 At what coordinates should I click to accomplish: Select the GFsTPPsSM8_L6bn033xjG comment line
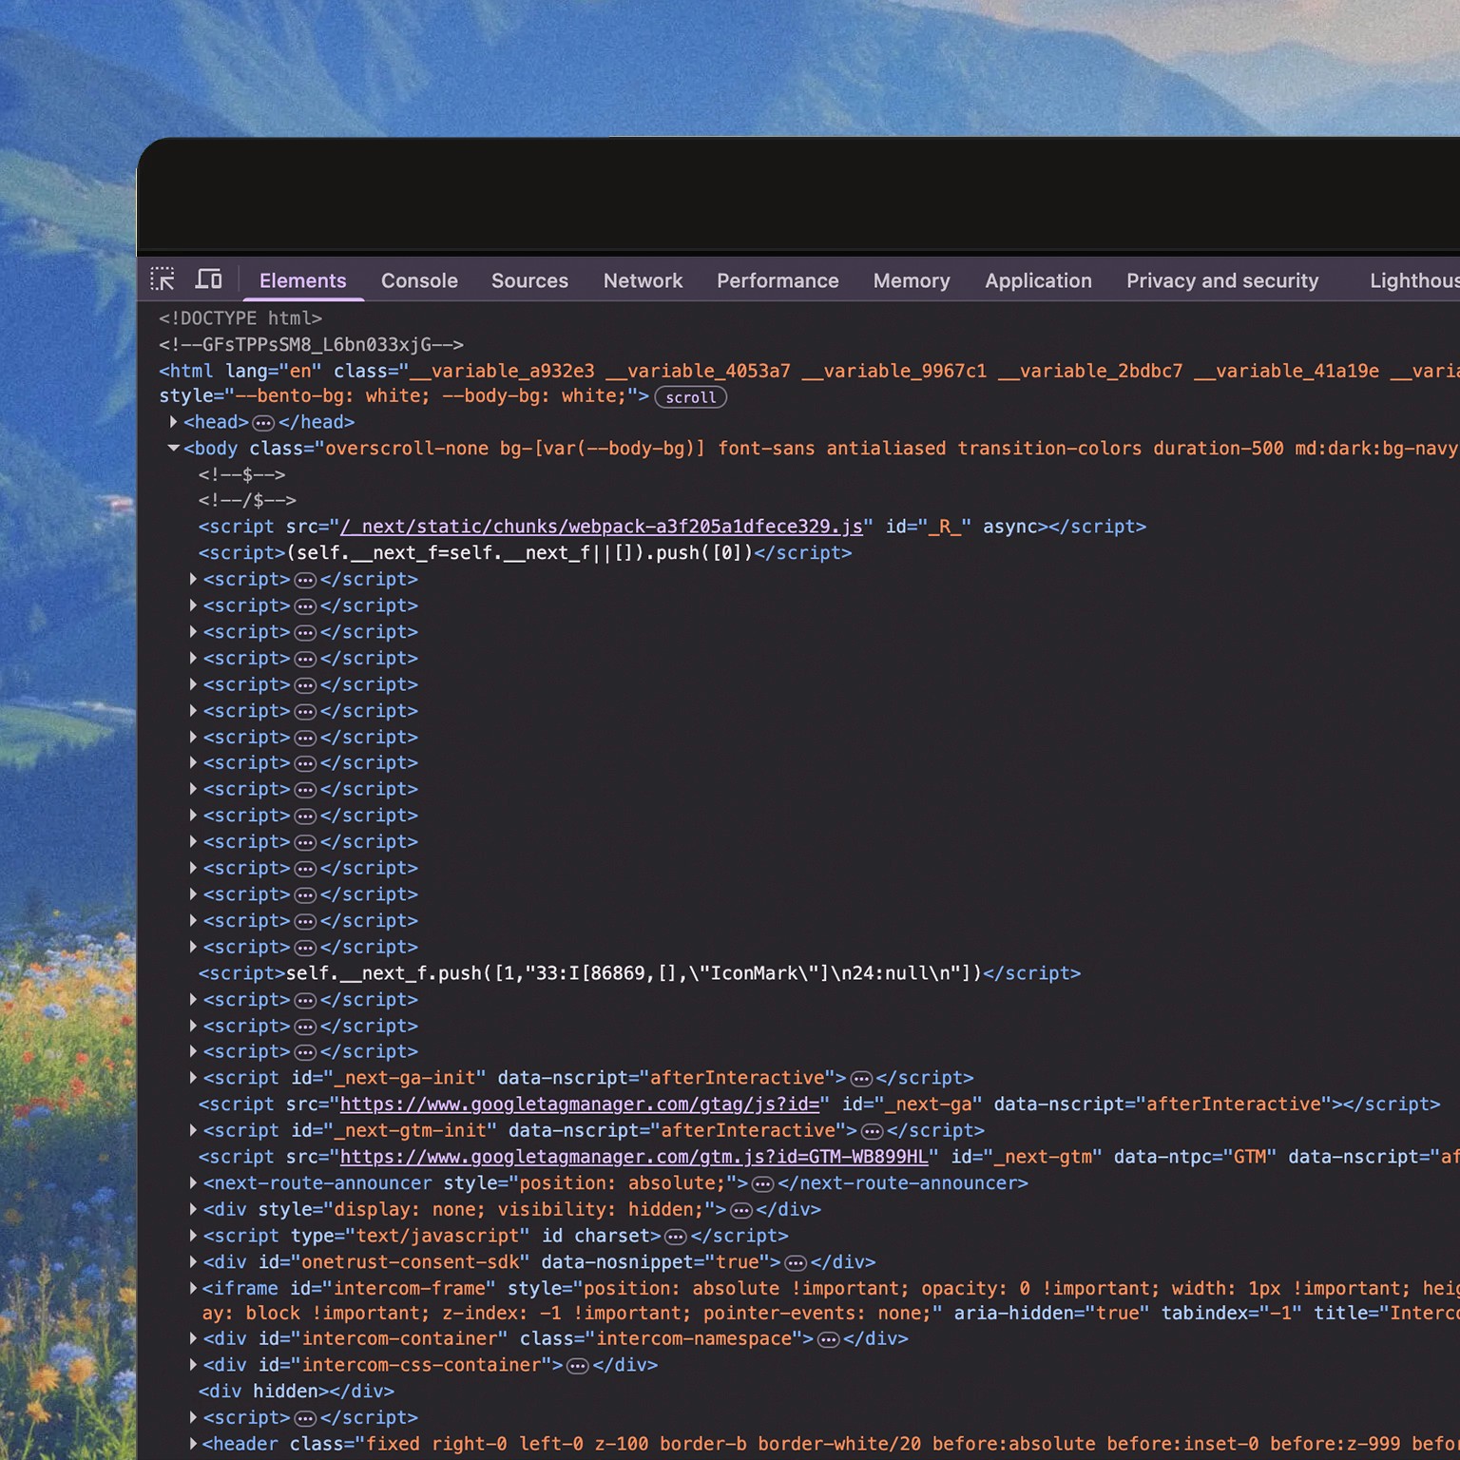tap(311, 345)
